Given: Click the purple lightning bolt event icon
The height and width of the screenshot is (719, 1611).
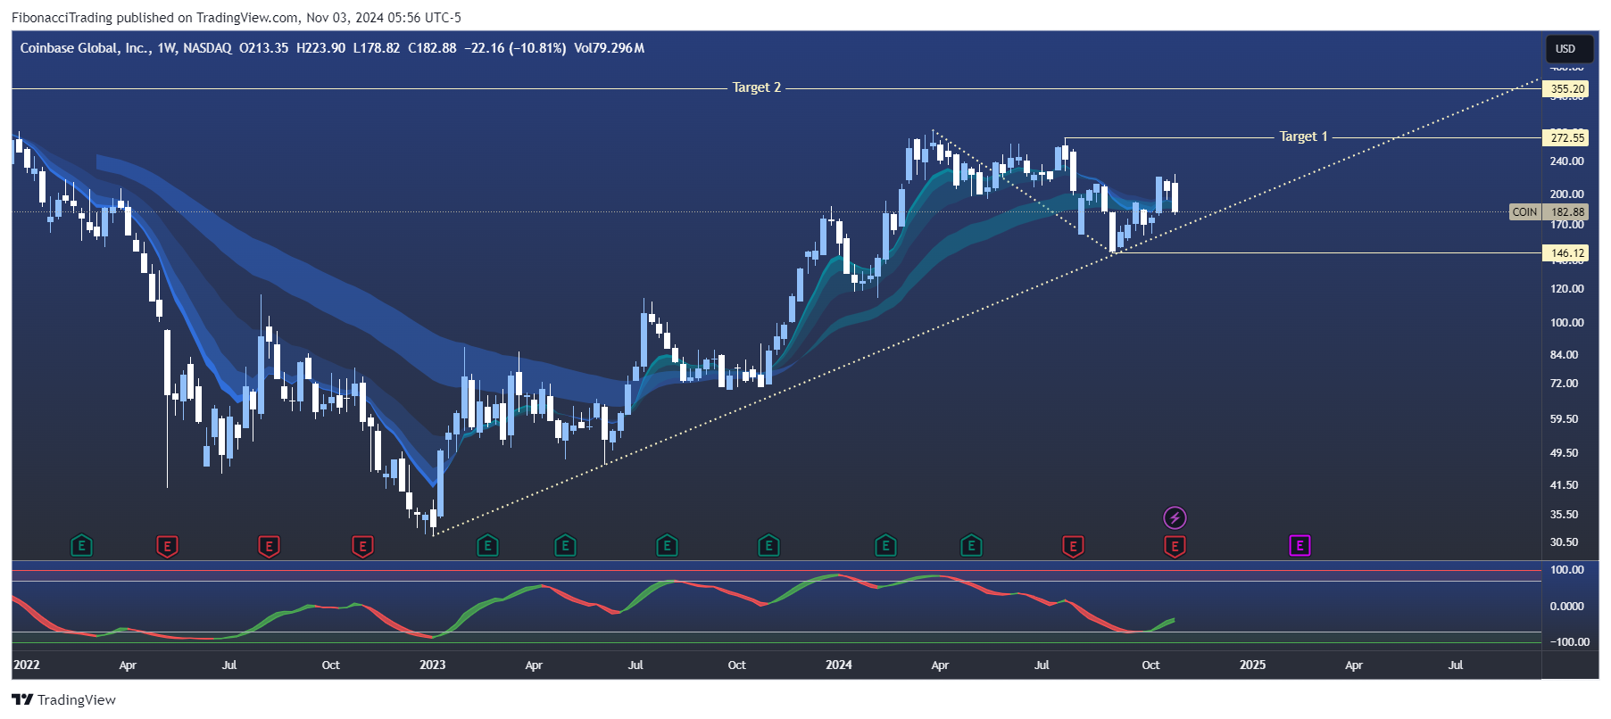Looking at the screenshot, I should click(1175, 517).
